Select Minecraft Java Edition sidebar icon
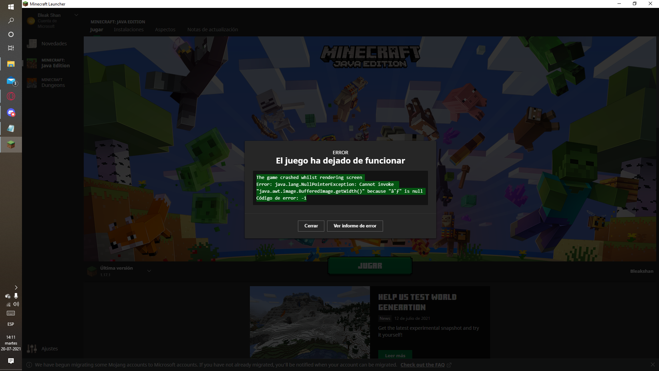 click(32, 63)
